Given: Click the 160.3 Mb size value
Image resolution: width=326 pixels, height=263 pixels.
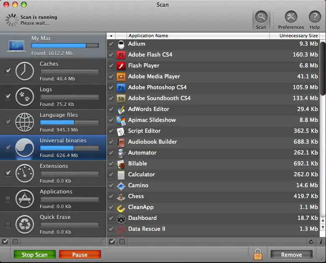Looking at the screenshot, I should [x=305, y=54].
